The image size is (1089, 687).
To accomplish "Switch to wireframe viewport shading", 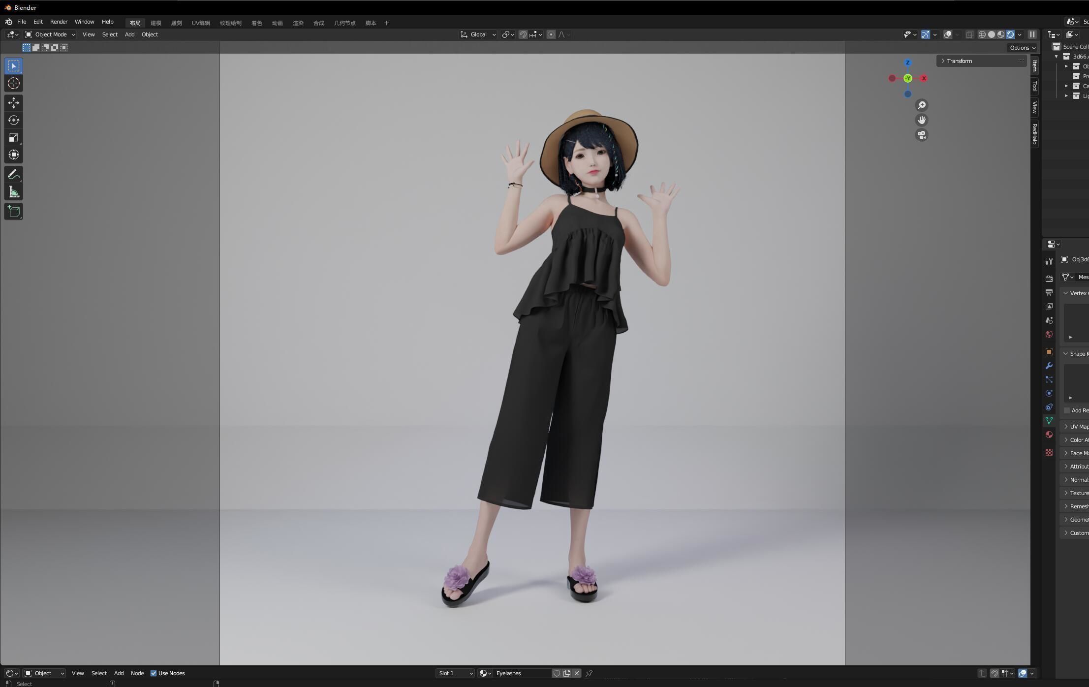I will 982,34.
